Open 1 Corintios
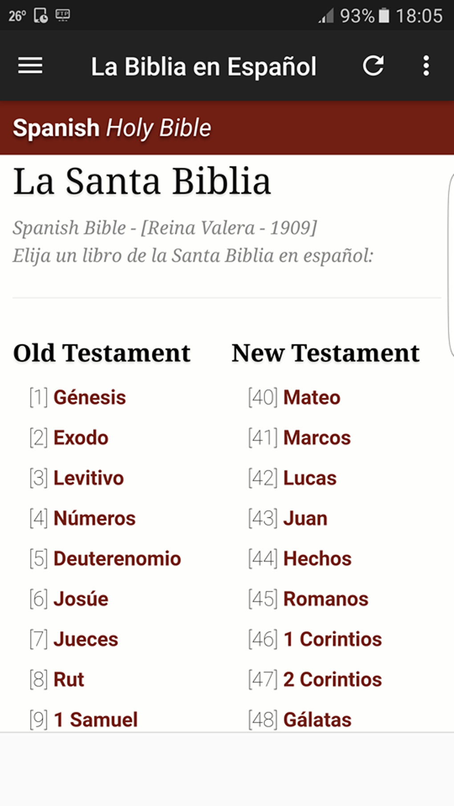 point(332,639)
